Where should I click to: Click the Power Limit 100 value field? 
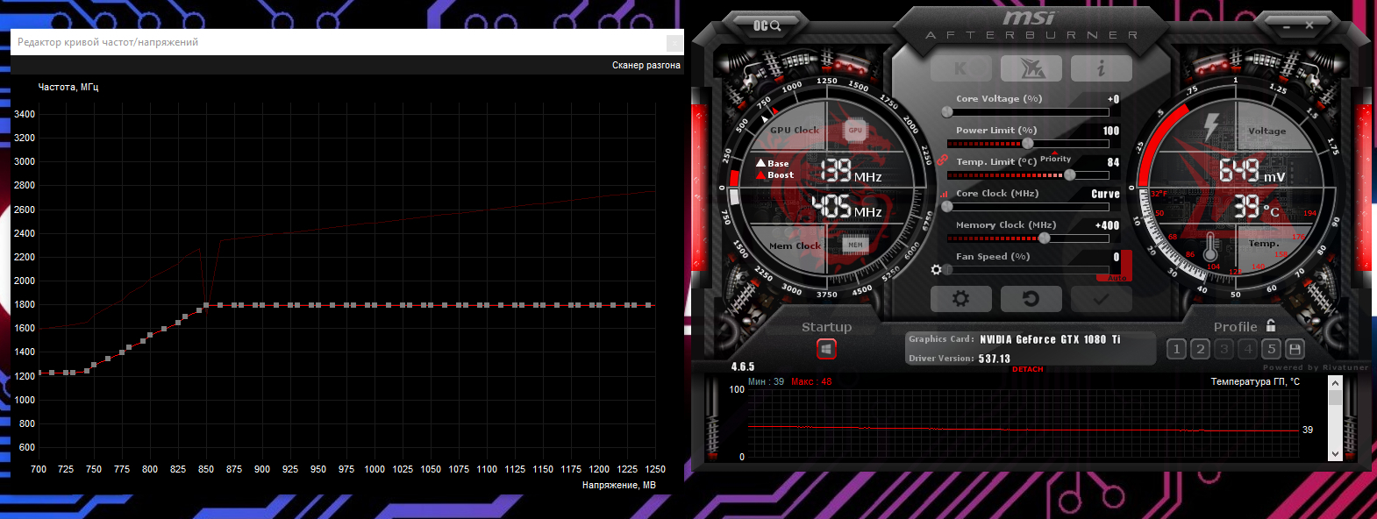point(1111,131)
